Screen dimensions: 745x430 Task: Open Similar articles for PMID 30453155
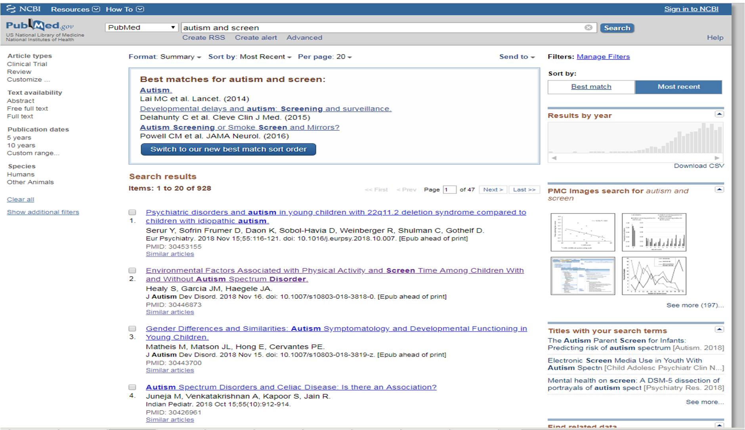coord(170,254)
